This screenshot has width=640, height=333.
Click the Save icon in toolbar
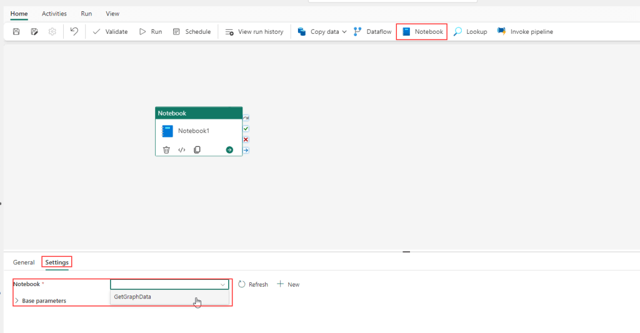click(x=16, y=32)
